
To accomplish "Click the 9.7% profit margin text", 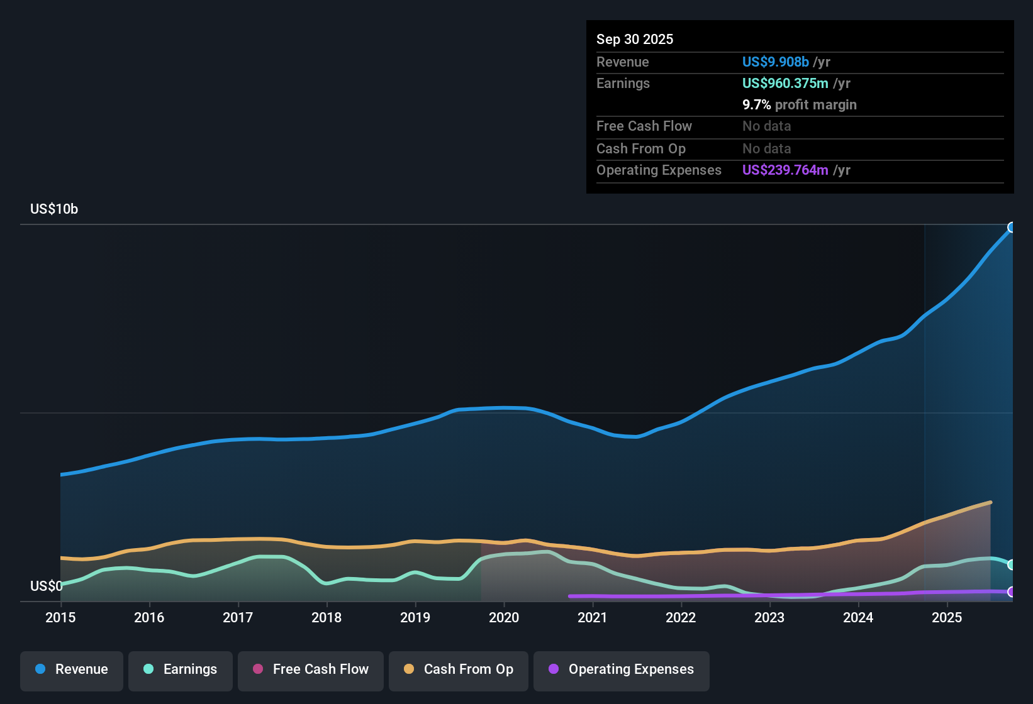I will [800, 105].
